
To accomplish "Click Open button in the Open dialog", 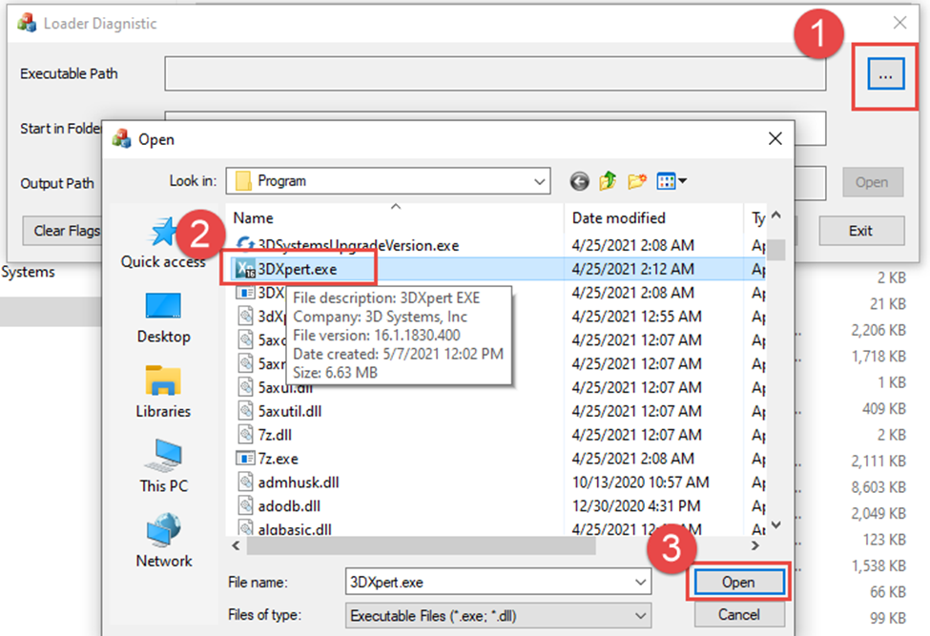I will (738, 582).
